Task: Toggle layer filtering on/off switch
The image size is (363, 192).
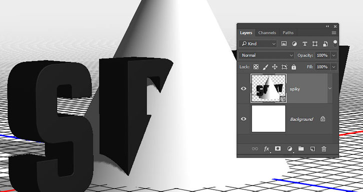Action: coord(335,43)
